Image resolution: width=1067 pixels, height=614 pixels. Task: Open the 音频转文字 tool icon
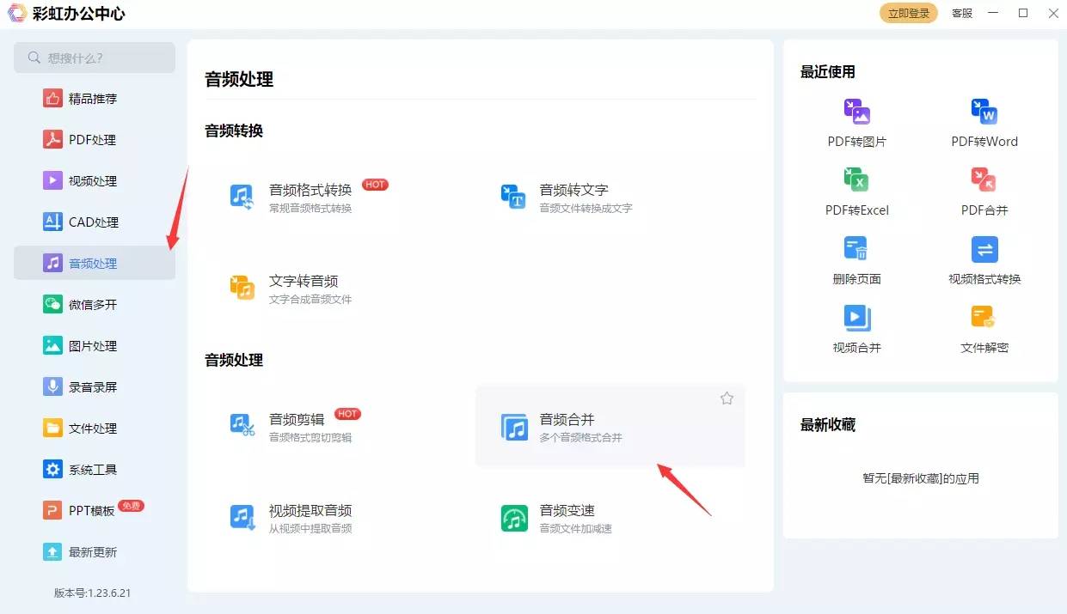512,197
